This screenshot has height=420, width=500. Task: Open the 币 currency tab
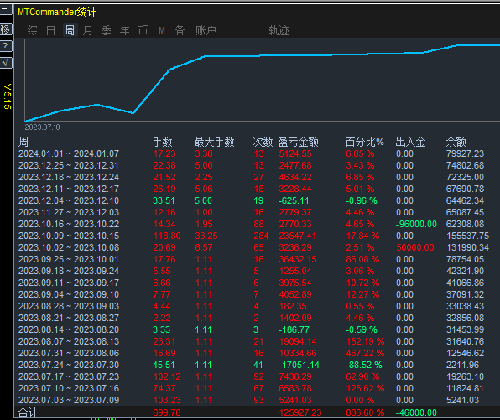tap(143, 30)
